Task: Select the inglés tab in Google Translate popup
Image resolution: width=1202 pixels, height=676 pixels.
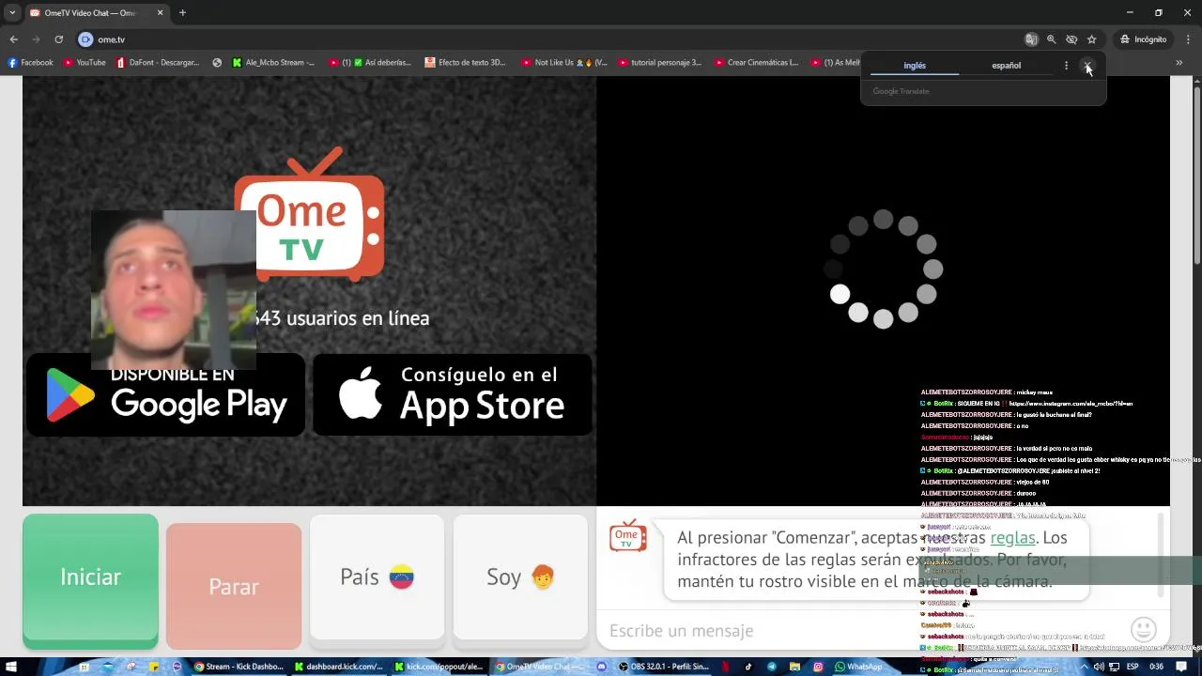Action: click(x=915, y=66)
